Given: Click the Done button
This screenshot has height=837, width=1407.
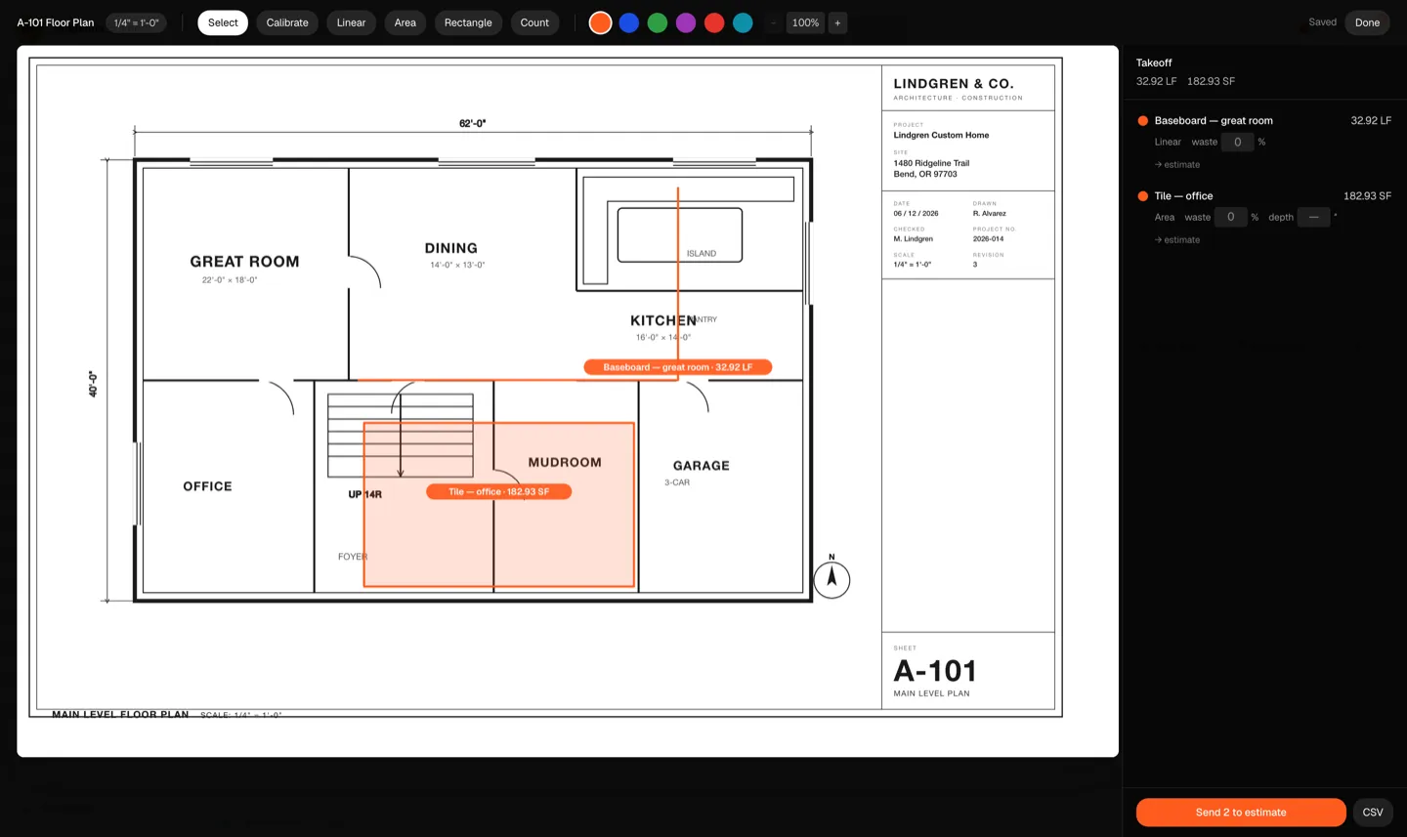Looking at the screenshot, I should tap(1367, 22).
